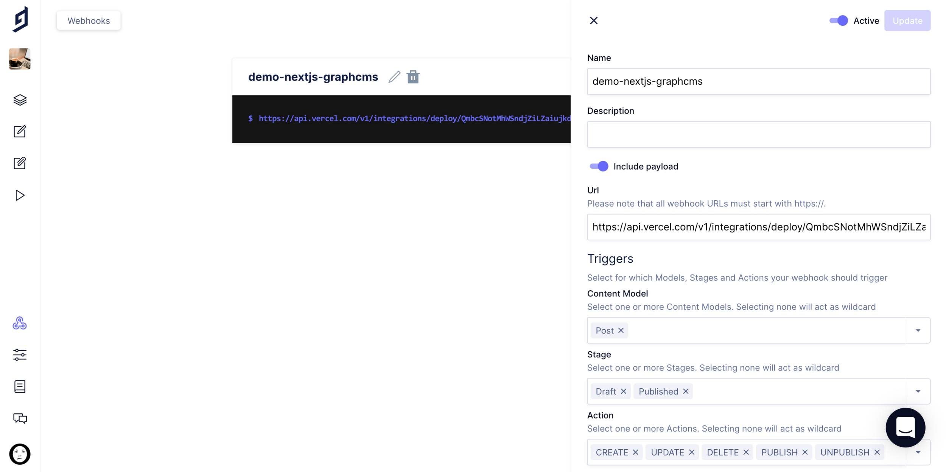The width and height of the screenshot is (946, 472).
Task: Remove the Post content model tag
Action: coord(621,330)
